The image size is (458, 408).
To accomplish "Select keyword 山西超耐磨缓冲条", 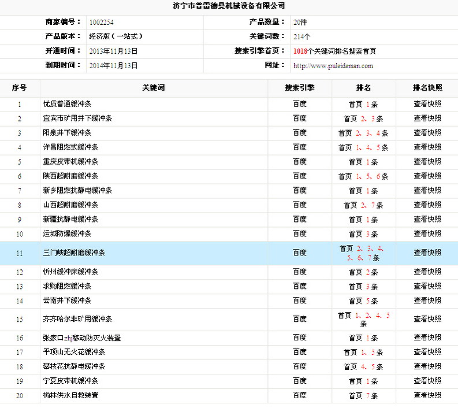I will coord(70,205).
